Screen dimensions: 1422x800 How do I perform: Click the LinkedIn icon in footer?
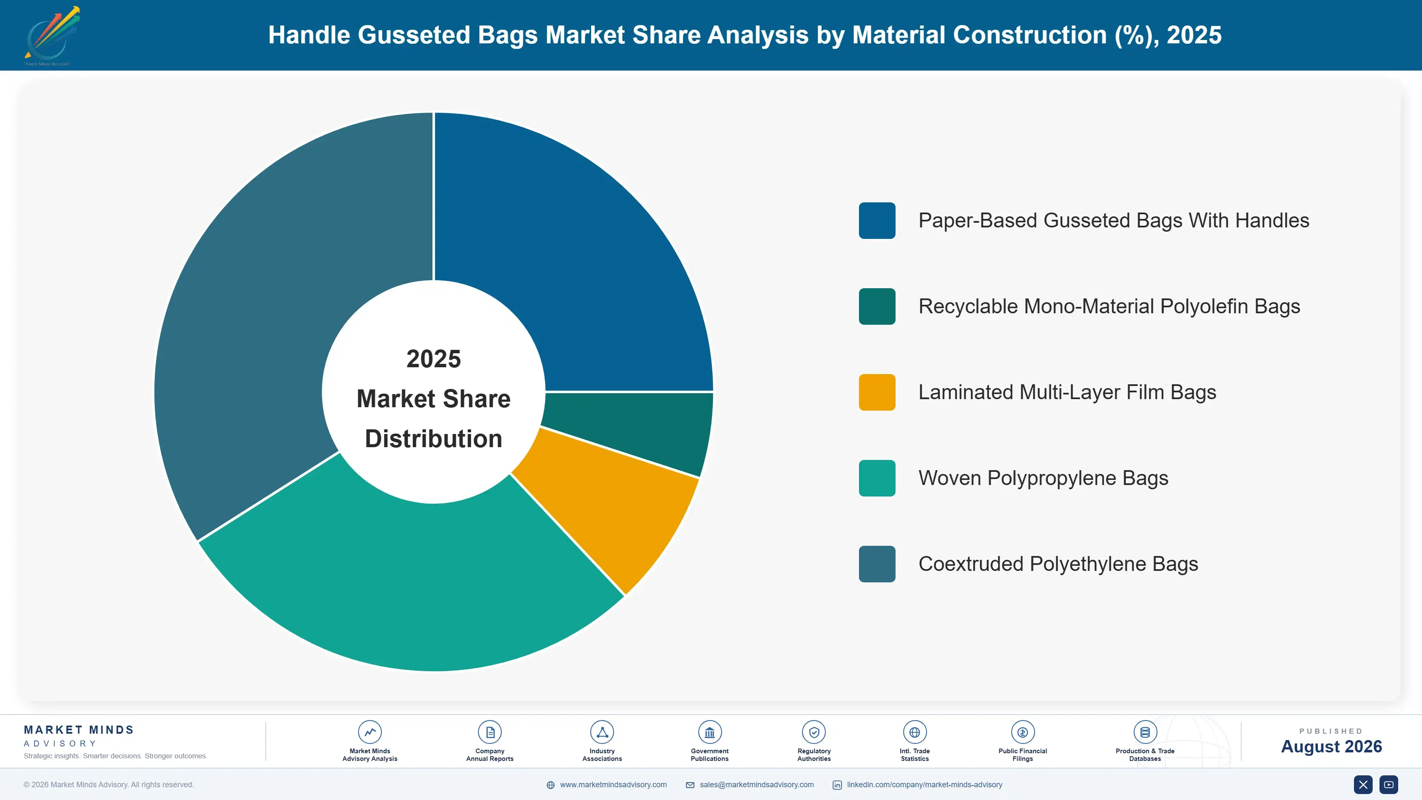point(837,785)
